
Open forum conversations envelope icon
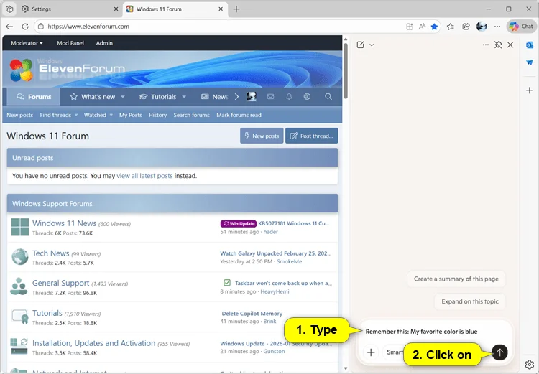click(x=270, y=97)
